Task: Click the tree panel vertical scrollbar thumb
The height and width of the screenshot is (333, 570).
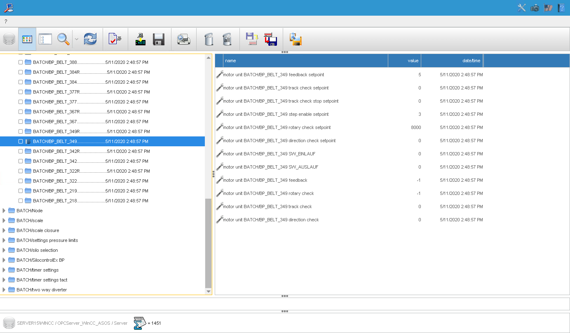Action: [x=208, y=243]
